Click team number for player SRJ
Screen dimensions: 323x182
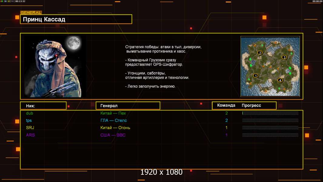226,128
